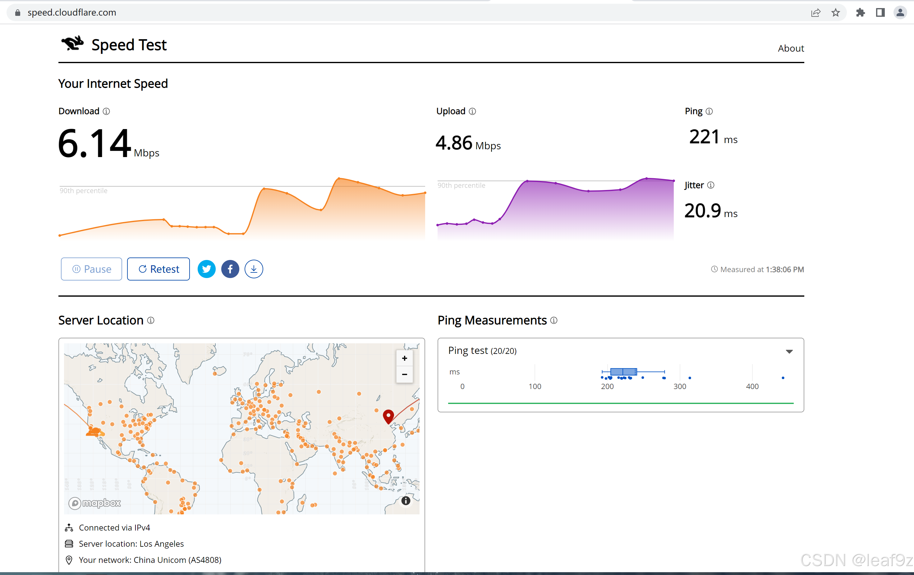Share results on Twitter

206,269
